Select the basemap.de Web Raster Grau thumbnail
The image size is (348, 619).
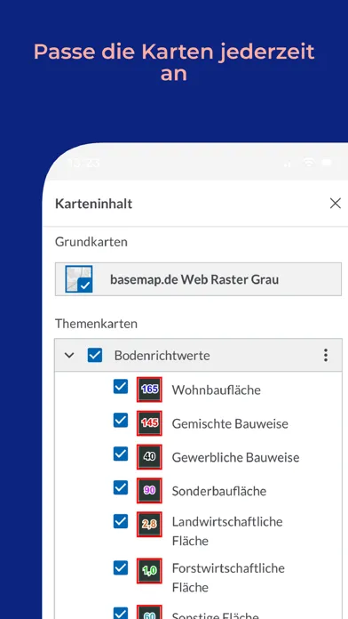79,279
